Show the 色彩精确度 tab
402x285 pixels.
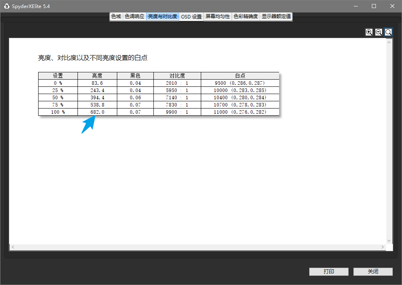(x=246, y=16)
